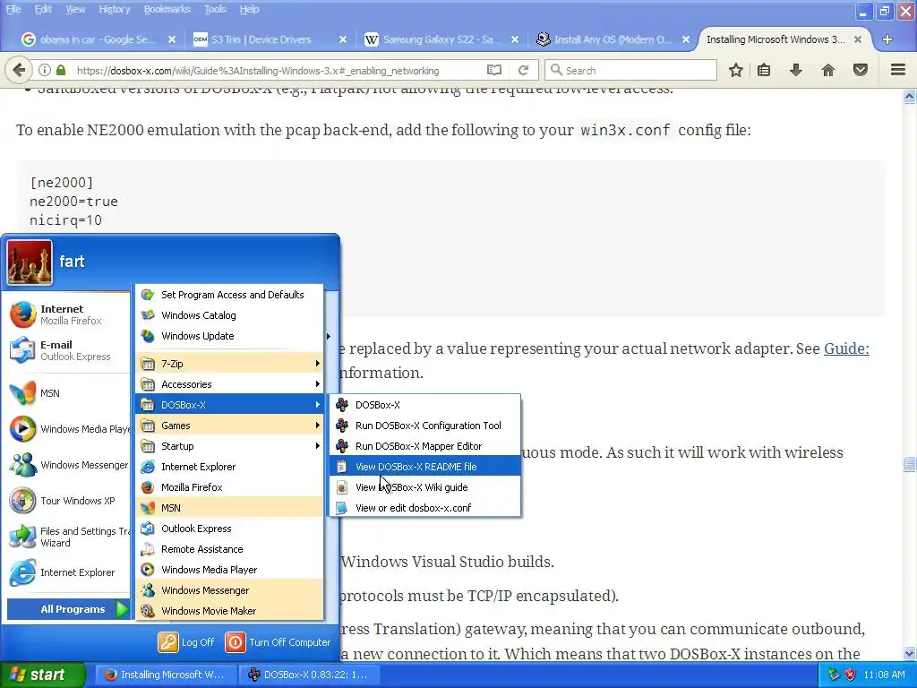Switch to the 'Samsung Galaxy S22' tab
917x688 pixels.
(441, 39)
